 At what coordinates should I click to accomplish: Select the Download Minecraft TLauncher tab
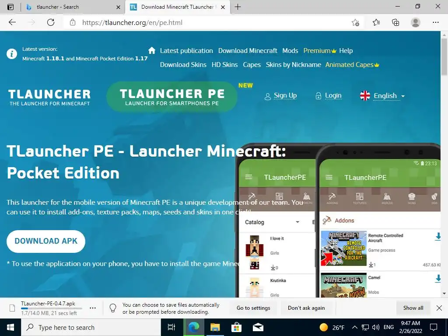(x=177, y=7)
